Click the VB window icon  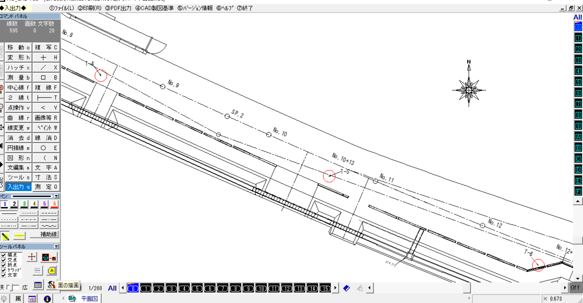pyautogui.click(x=32, y=299)
